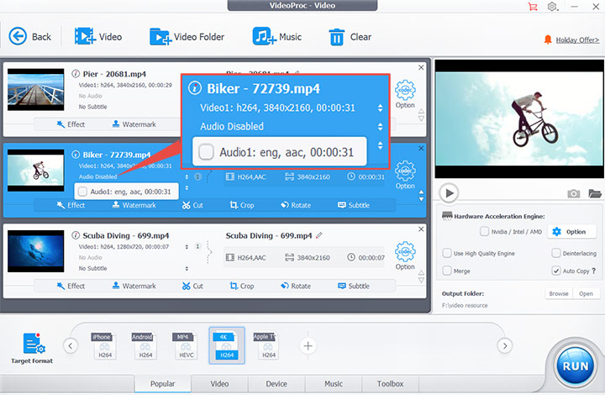Show next target formats
605x395 pixels.
(505, 345)
